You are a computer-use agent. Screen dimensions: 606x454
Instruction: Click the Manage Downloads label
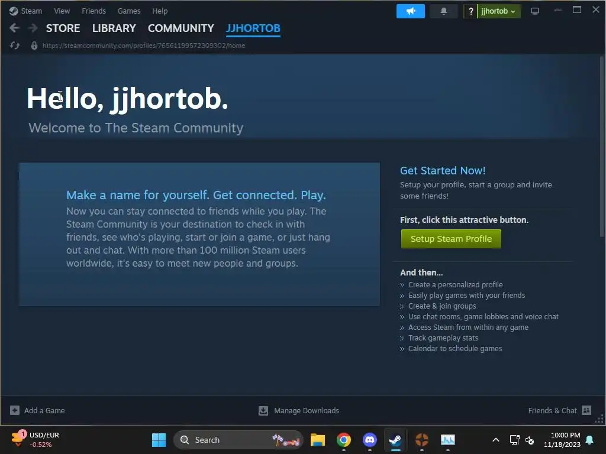[307, 410]
